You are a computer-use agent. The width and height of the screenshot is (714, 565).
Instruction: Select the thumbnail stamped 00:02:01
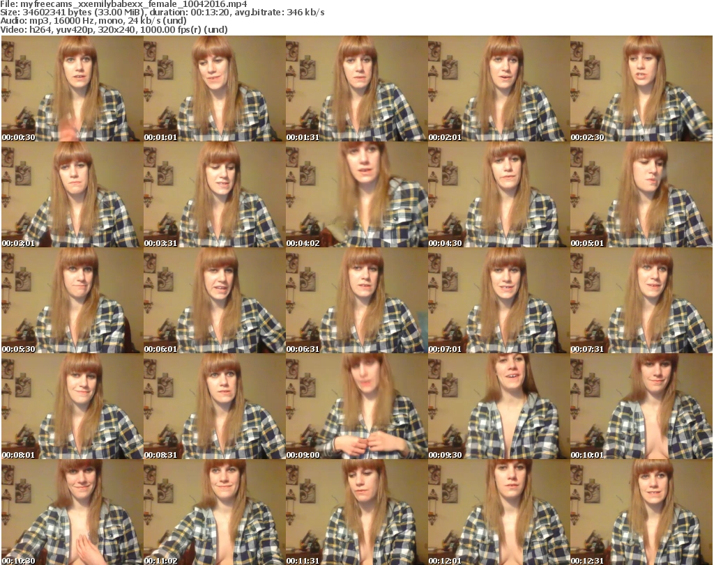[499, 88]
